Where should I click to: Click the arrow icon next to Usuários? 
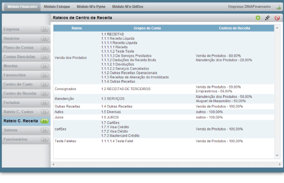(x=44, y=38)
